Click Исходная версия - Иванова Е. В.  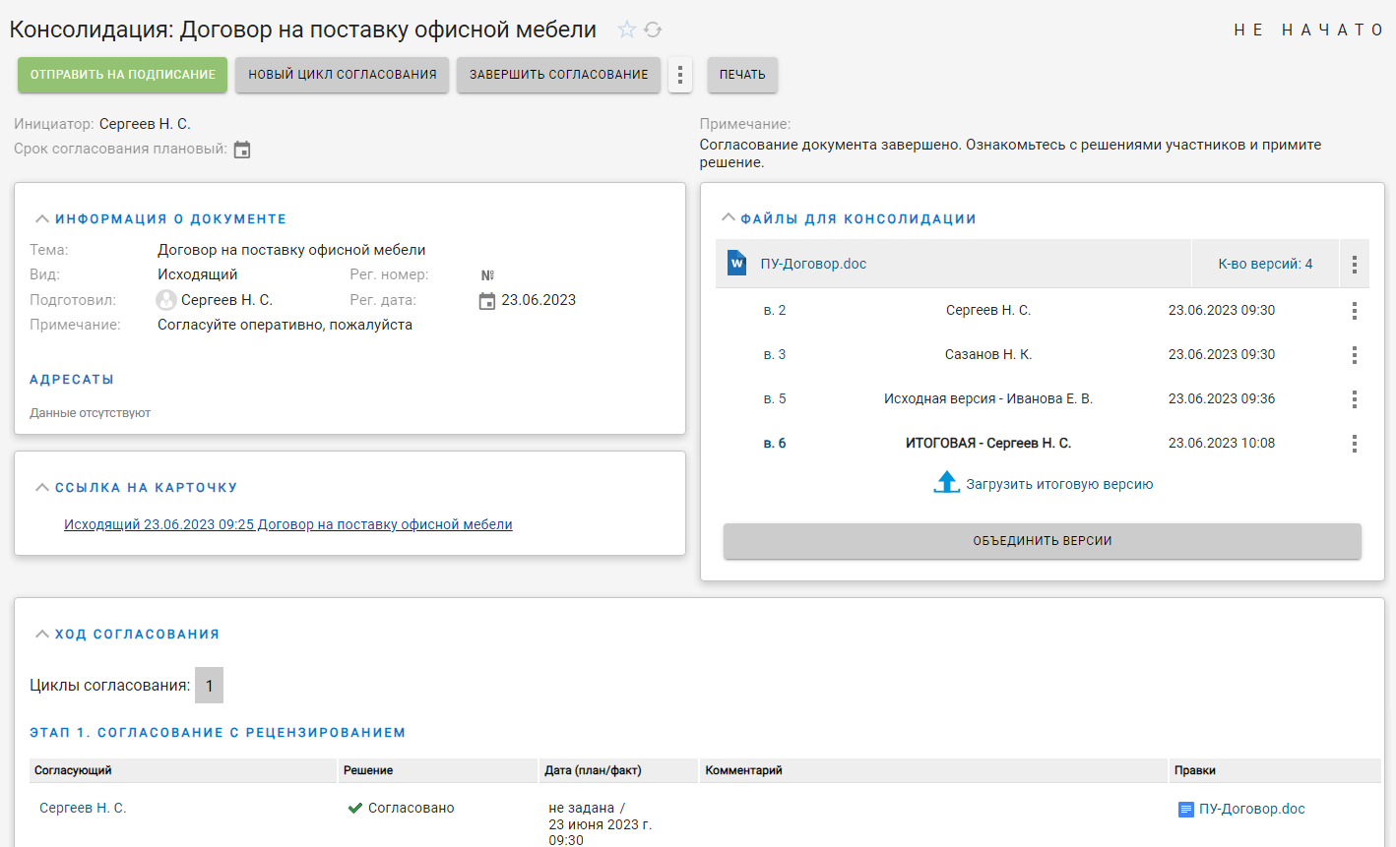click(988, 398)
